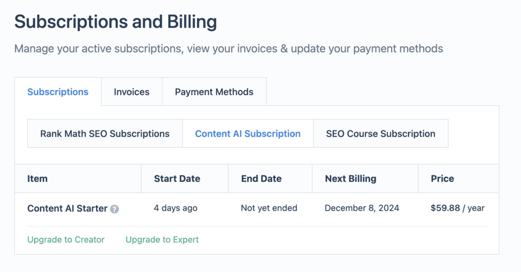The height and width of the screenshot is (272, 521).
Task: Click the December 8, 2024 billing date
Action: (x=362, y=208)
